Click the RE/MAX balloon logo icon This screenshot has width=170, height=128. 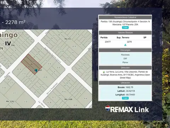(108, 108)
